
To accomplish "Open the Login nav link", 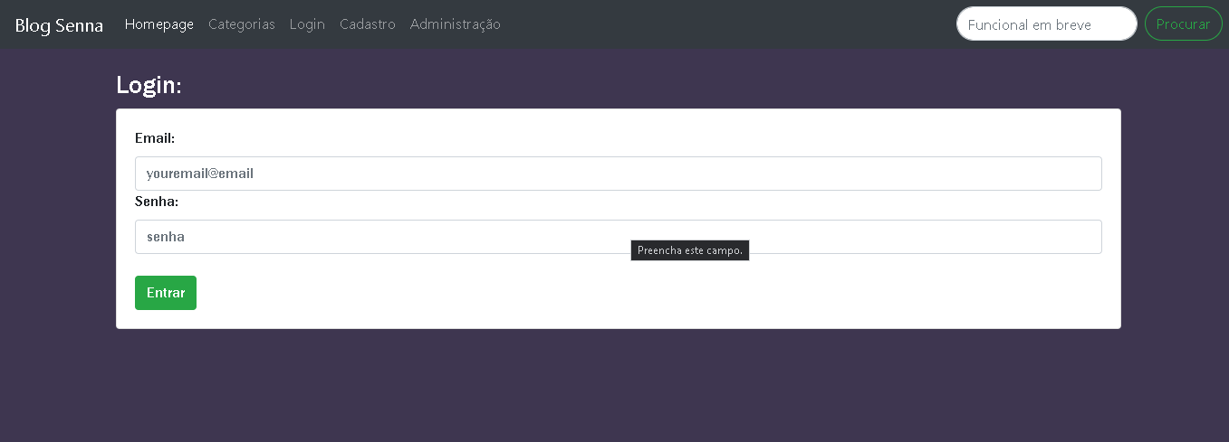I will [307, 24].
